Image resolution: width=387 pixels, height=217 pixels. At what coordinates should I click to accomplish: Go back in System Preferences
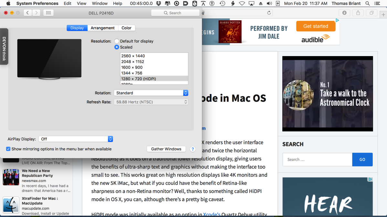point(28,13)
